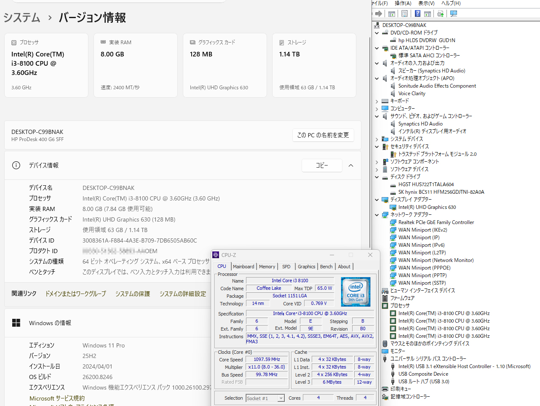Click the info icon beside デバイス情報
The height and width of the screenshot is (406, 540).
click(16, 165)
